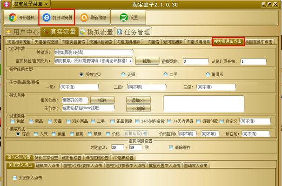Open the 淘宝店铺搜索 sub-tab

pyautogui.click(x=128, y=42)
